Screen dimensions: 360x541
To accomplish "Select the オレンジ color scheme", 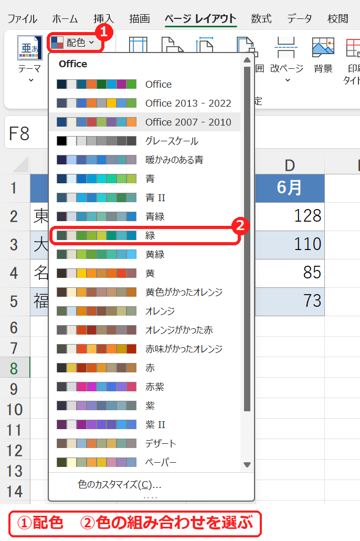I will click(144, 311).
